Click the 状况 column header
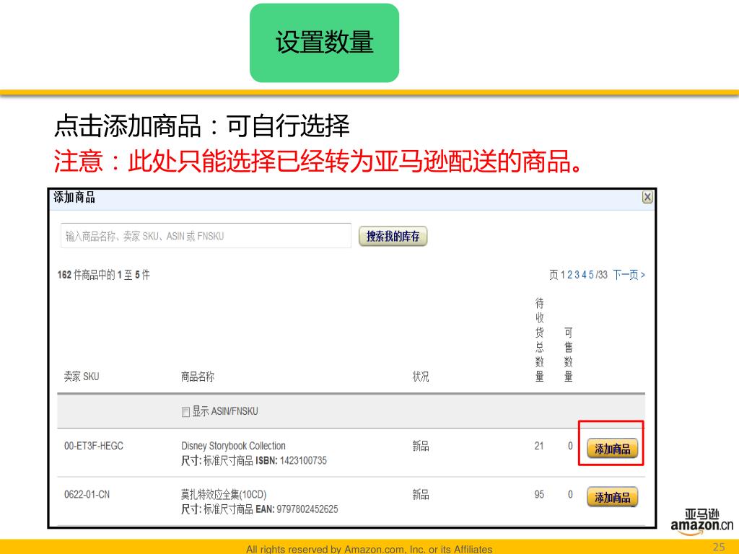Viewport: 739px width, 554px height. pyautogui.click(x=420, y=377)
